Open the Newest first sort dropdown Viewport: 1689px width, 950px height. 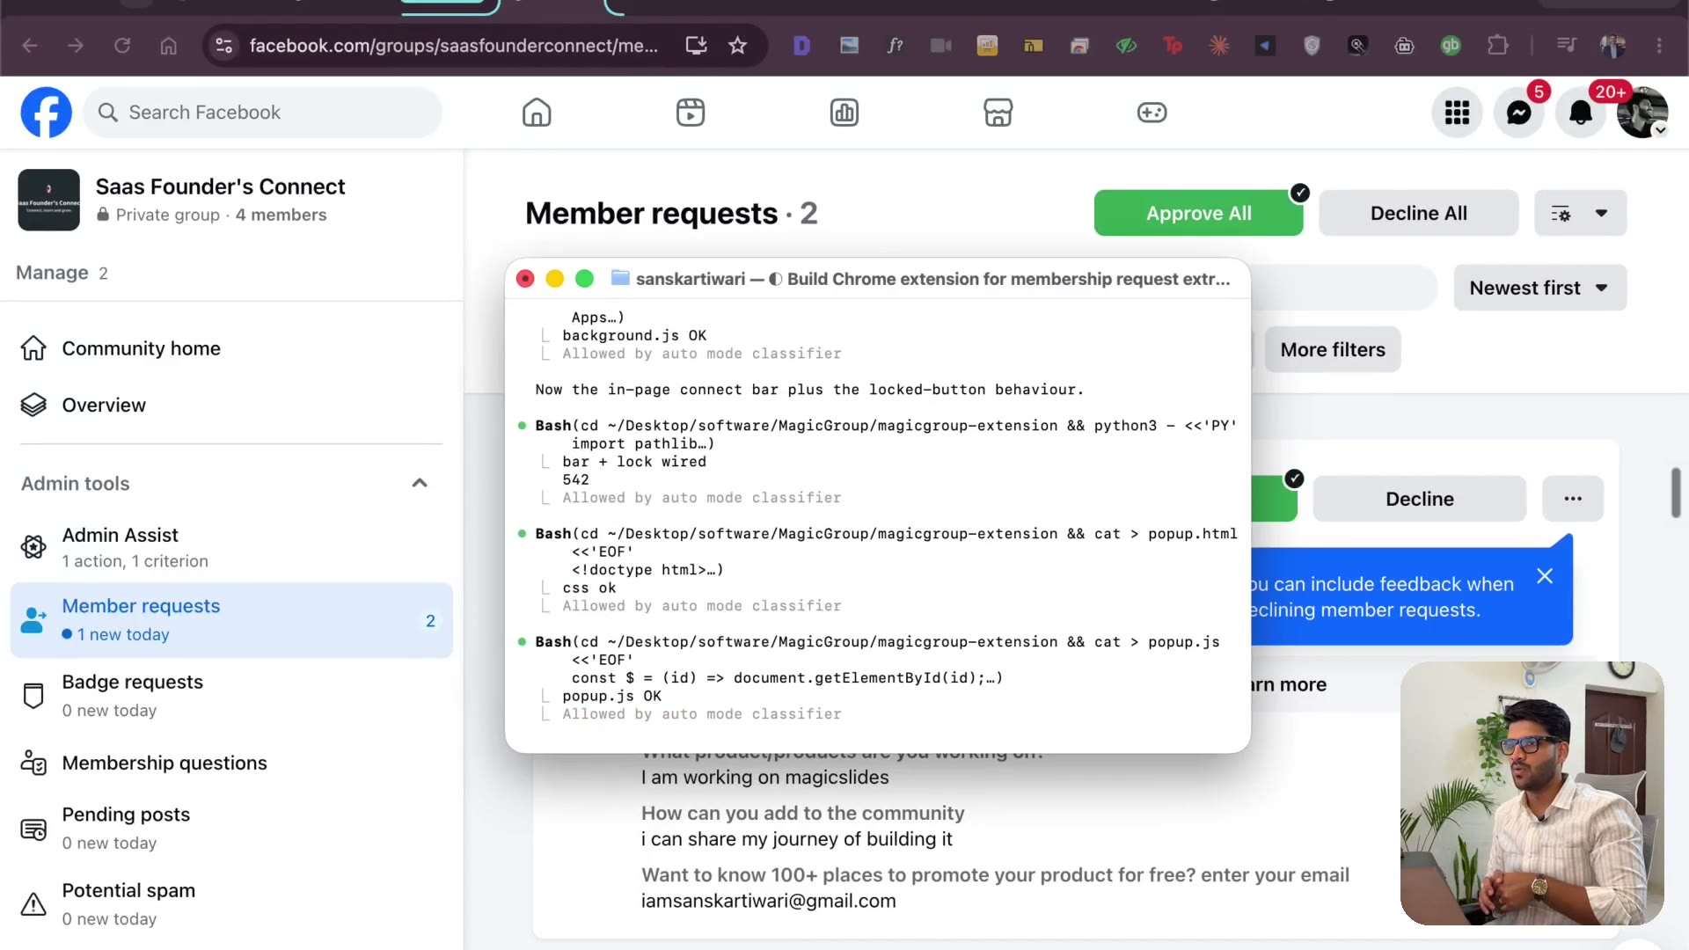pyautogui.click(x=1539, y=288)
